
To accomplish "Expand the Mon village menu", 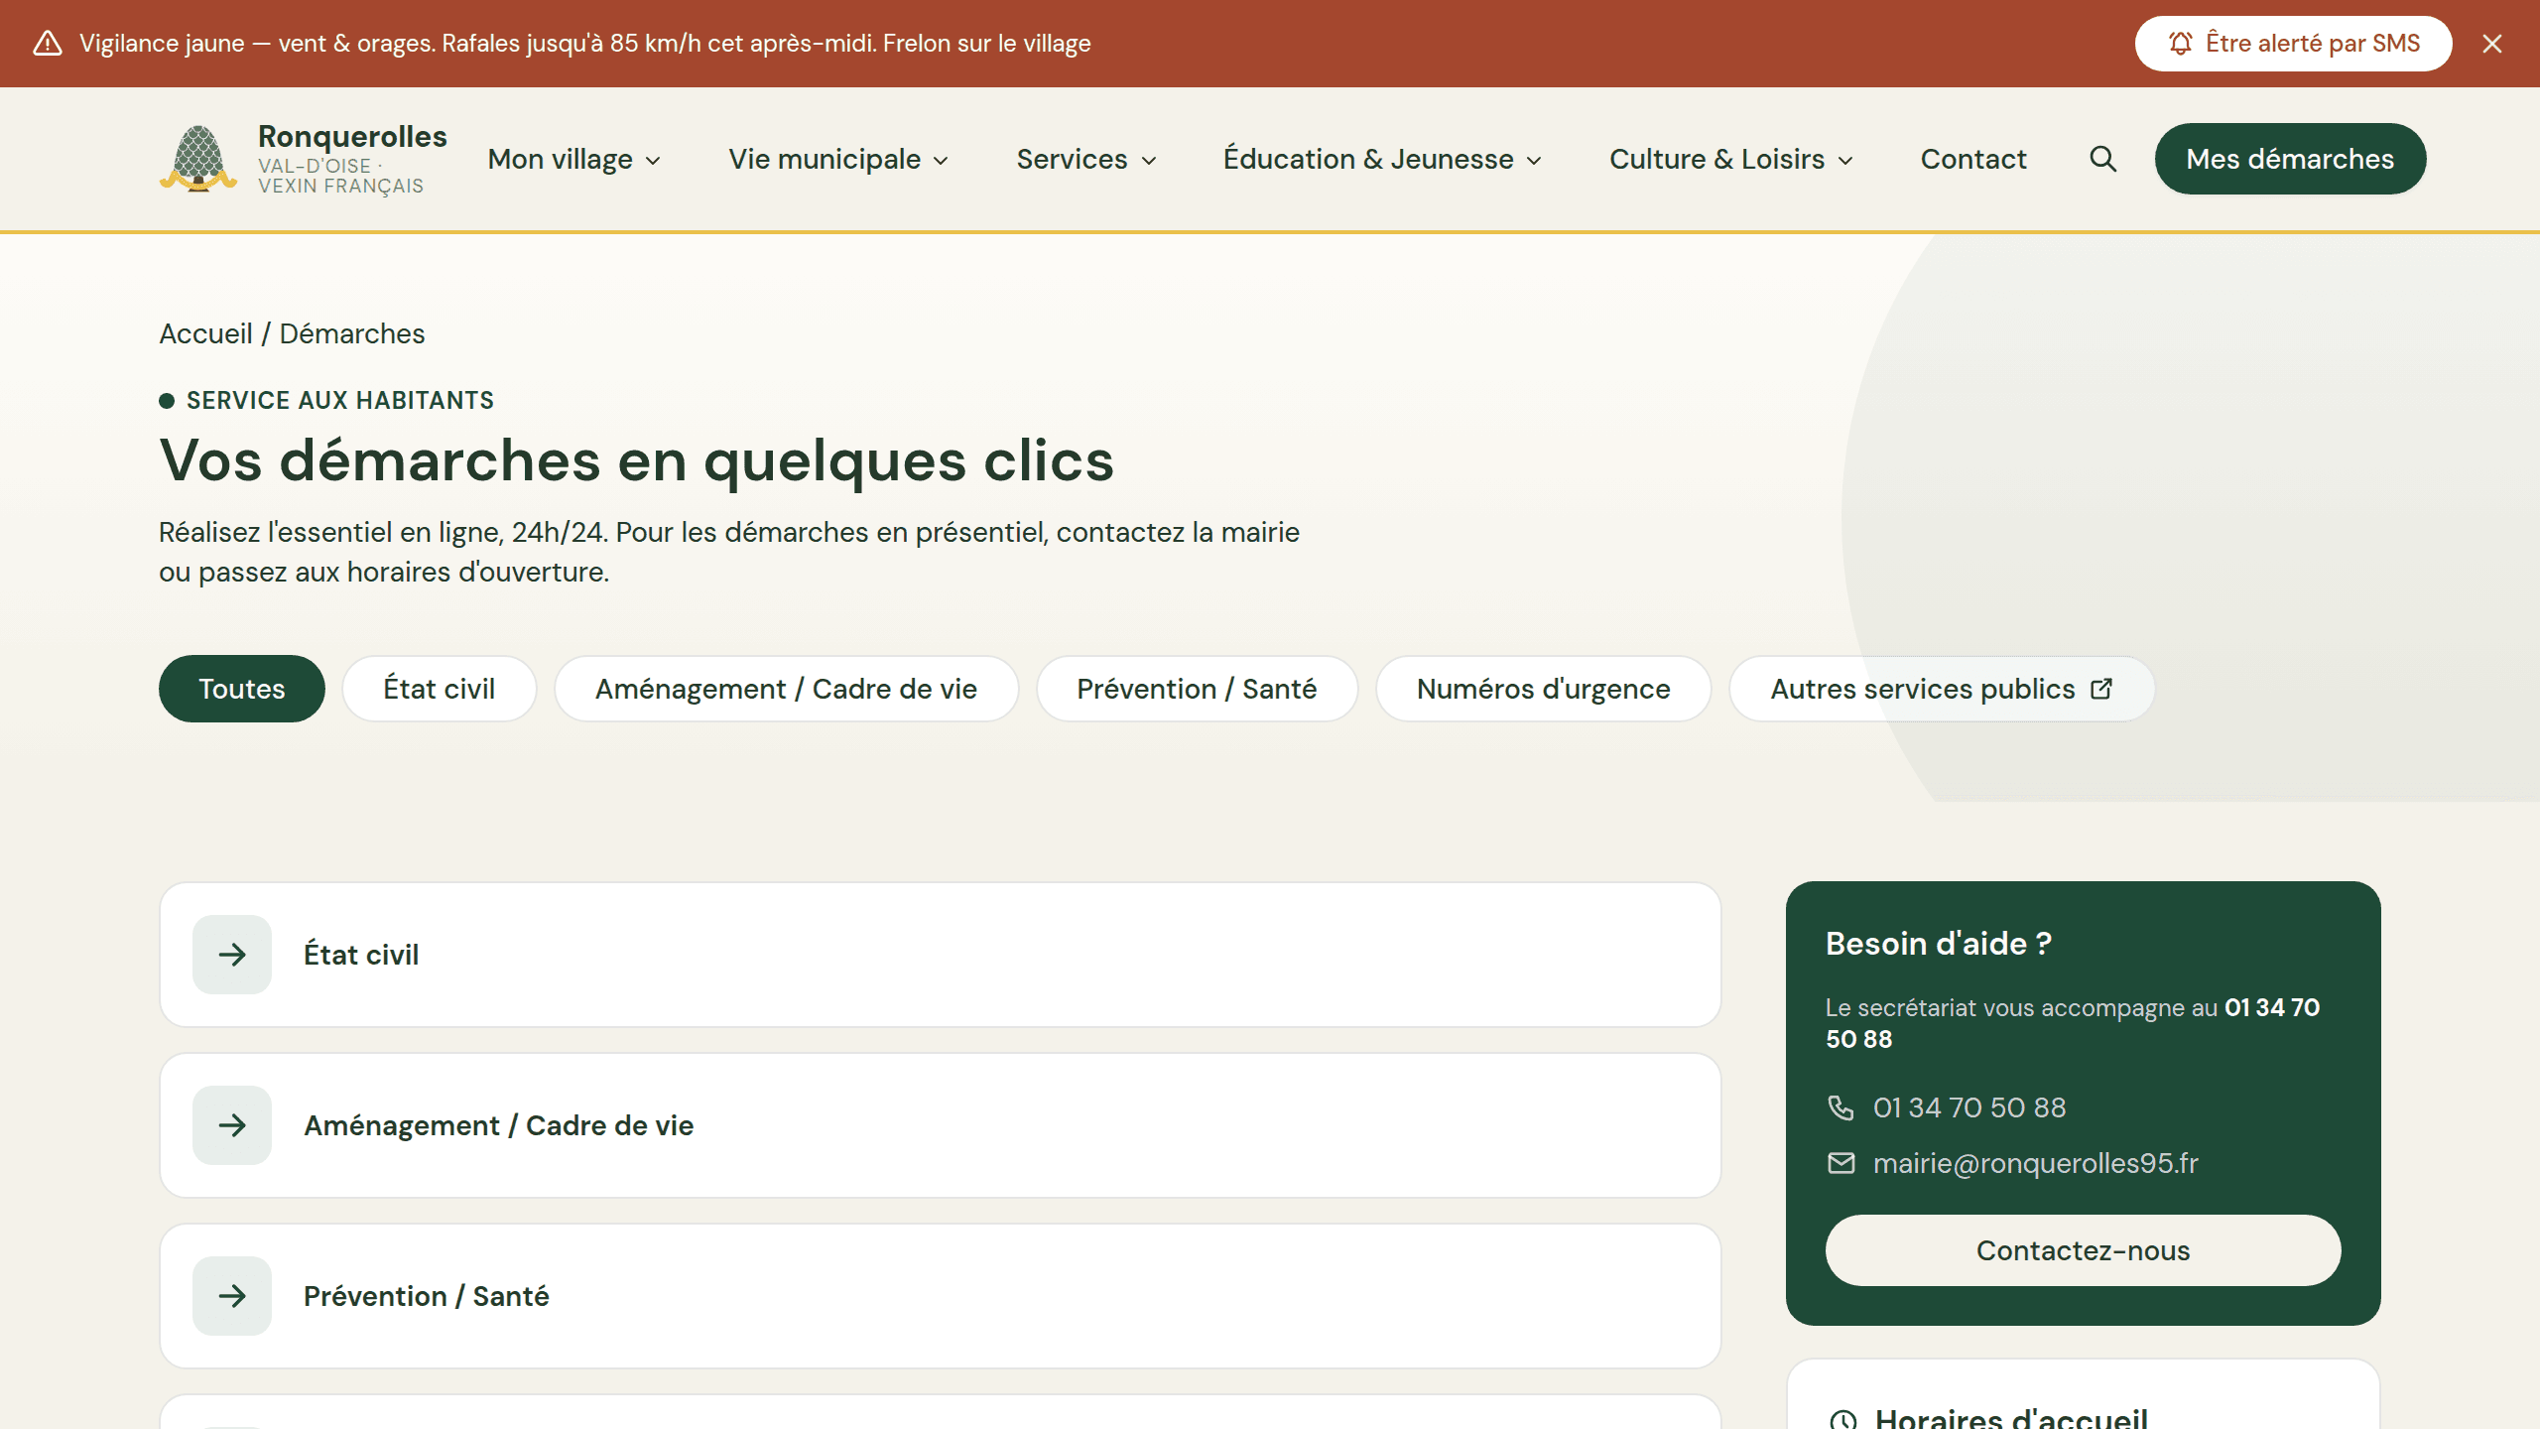I will pos(573,159).
